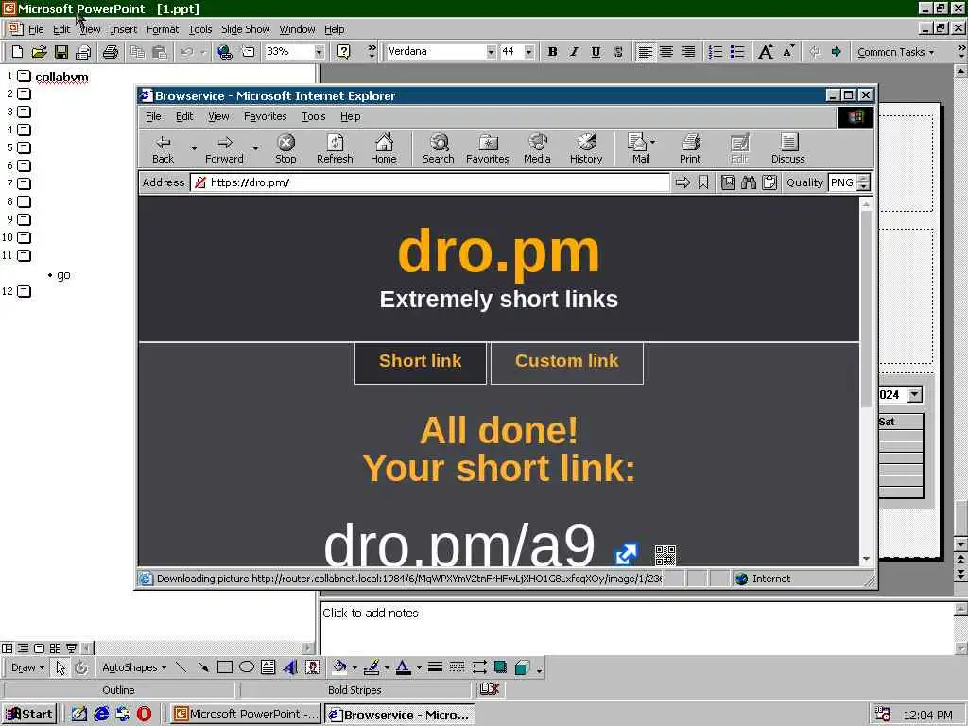Align text right
The image size is (968, 726).
tap(688, 52)
